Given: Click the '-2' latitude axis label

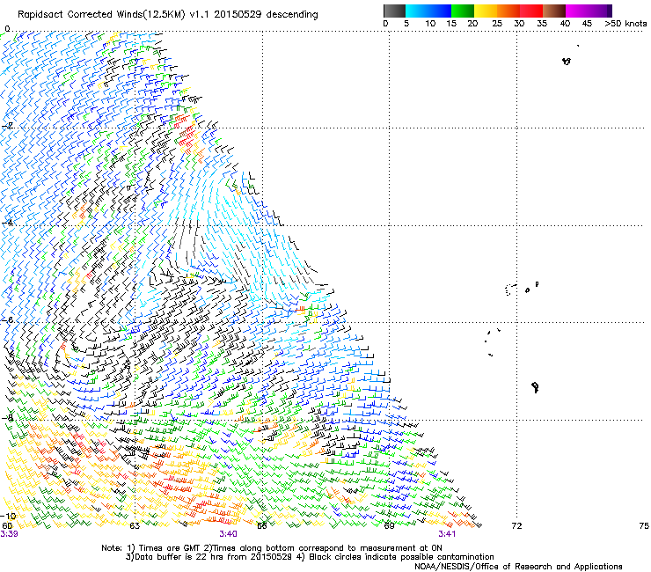Looking at the screenshot, I should pyautogui.click(x=8, y=125).
